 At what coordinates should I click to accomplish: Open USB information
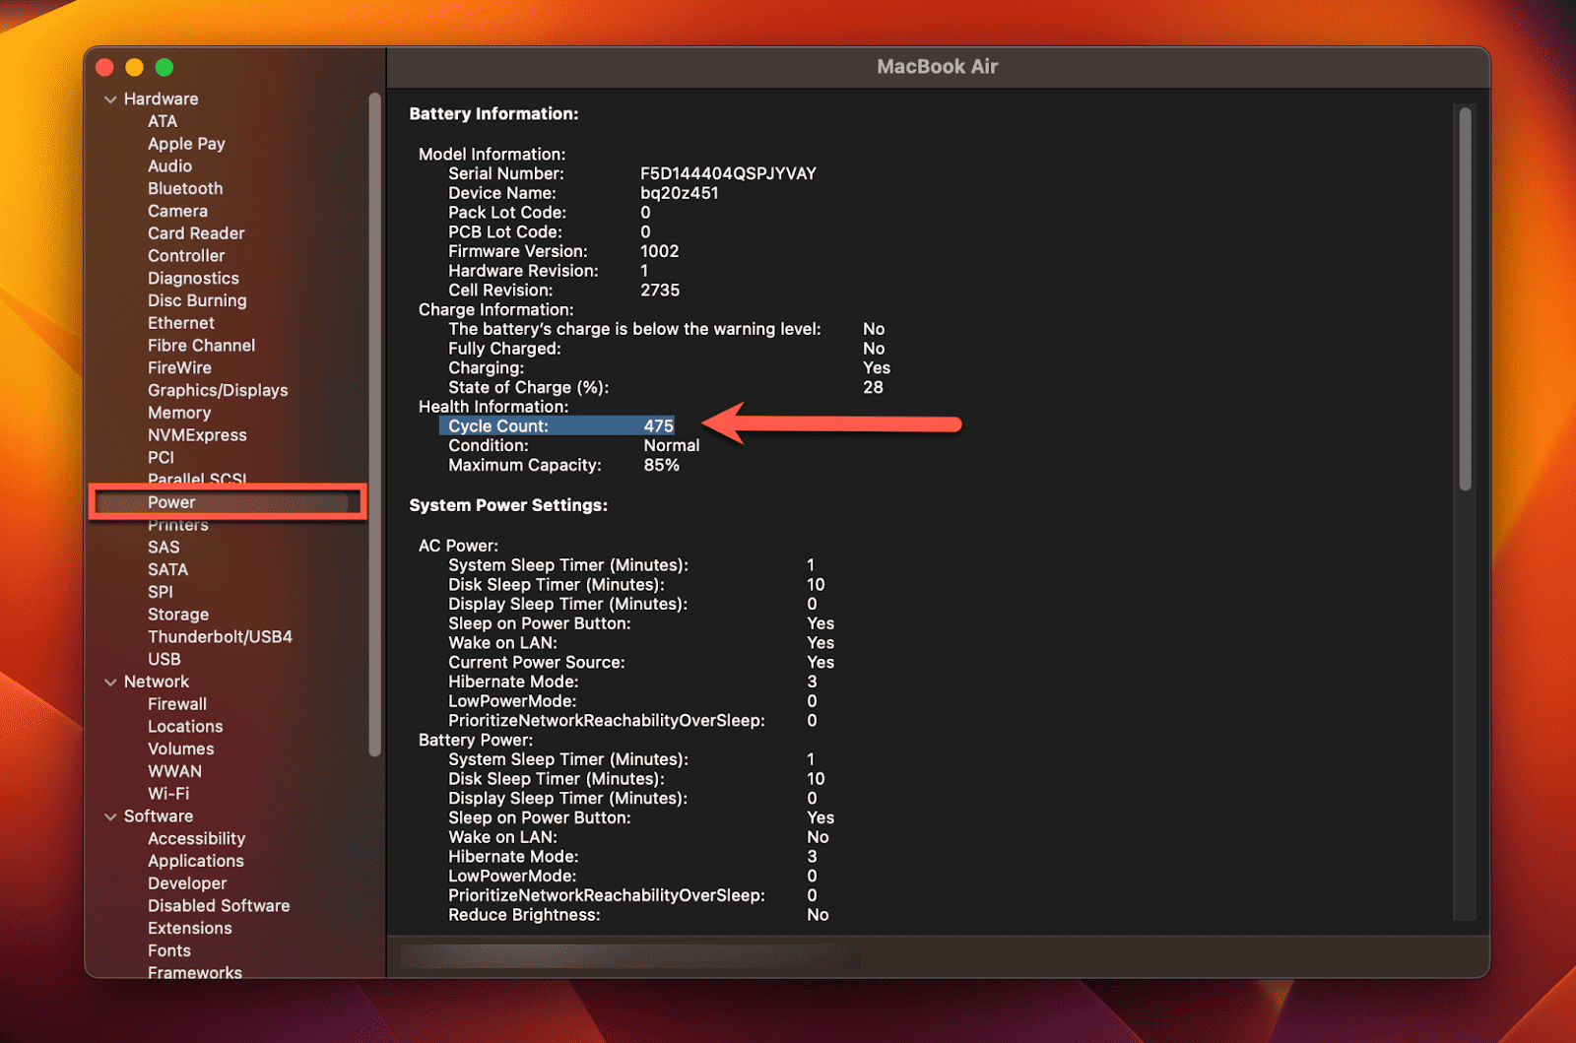pos(164,659)
